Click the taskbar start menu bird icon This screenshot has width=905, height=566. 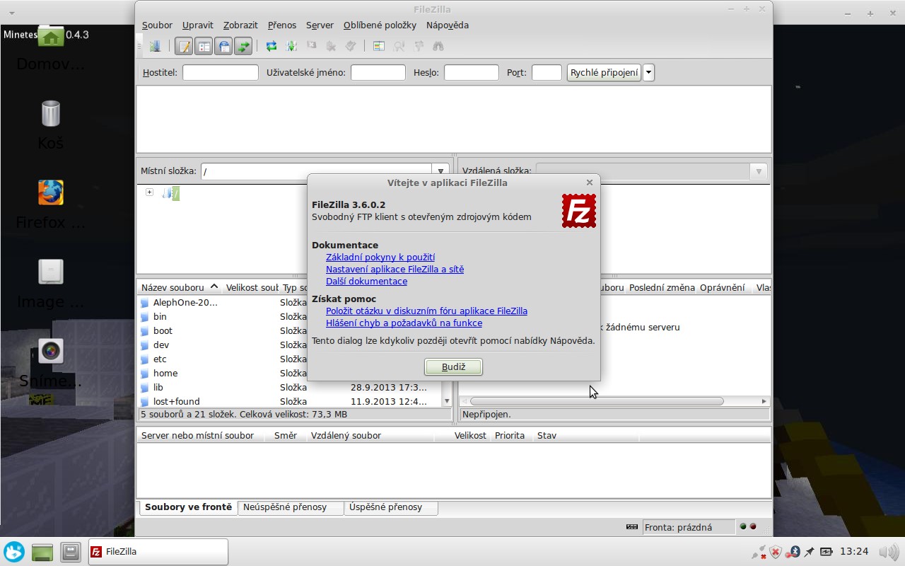point(14,552)
